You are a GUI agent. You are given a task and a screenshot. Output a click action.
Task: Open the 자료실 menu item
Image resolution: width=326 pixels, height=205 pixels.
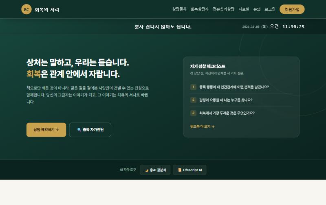pyautogui.click(x=244, y=9)
